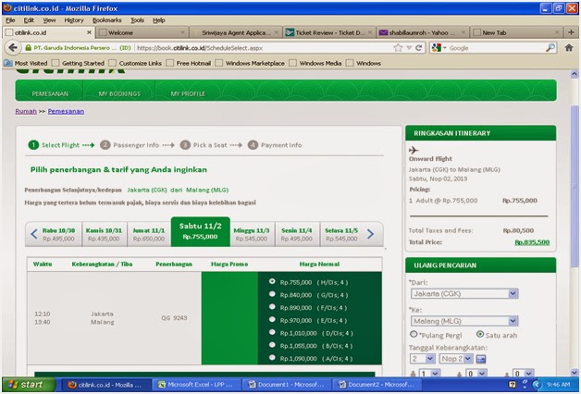Switch to Document2 Microsoft Word taskbar item

pyautogui.click(x=377, y=385)
